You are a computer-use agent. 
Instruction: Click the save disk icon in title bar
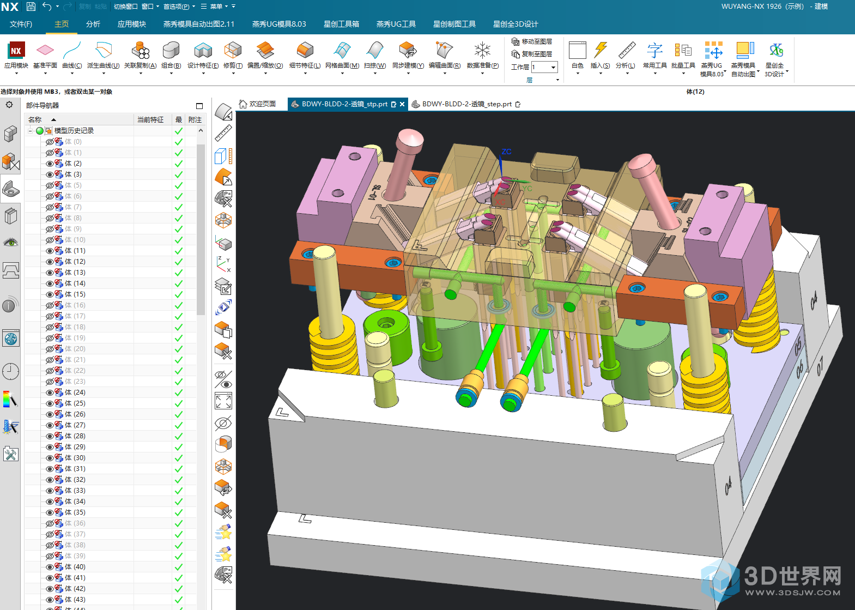pyautogui.click(x=31, y=7)
